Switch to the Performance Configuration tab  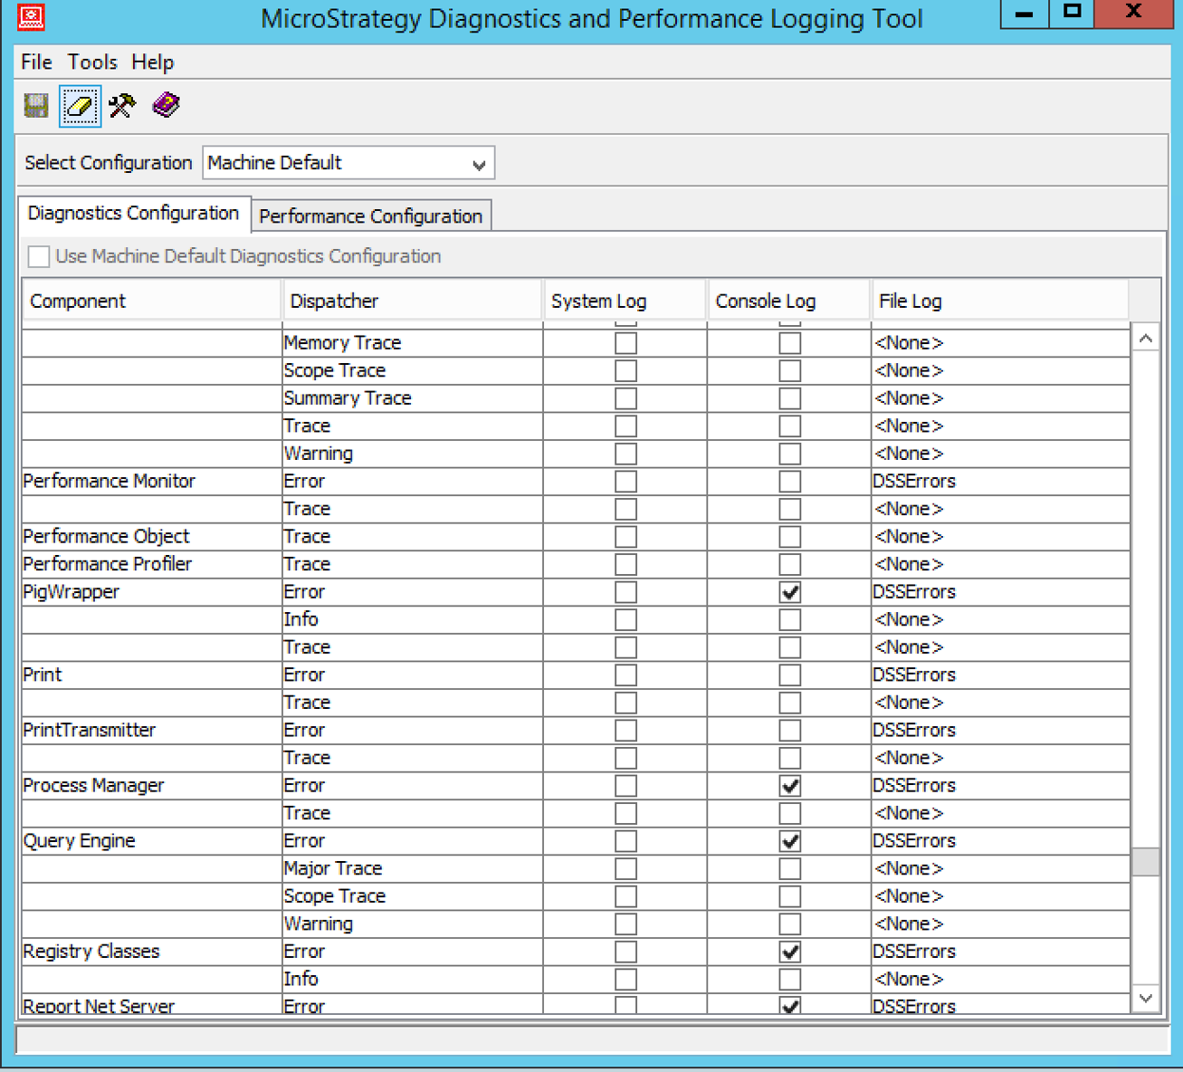click(x=370, y=215)
